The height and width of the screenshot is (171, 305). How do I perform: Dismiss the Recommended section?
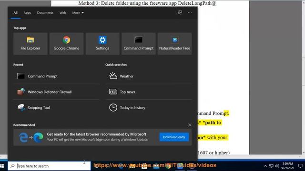tap(190, 125)
